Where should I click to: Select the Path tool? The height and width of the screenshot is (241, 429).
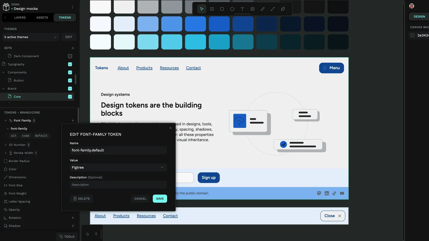[273, 9]
